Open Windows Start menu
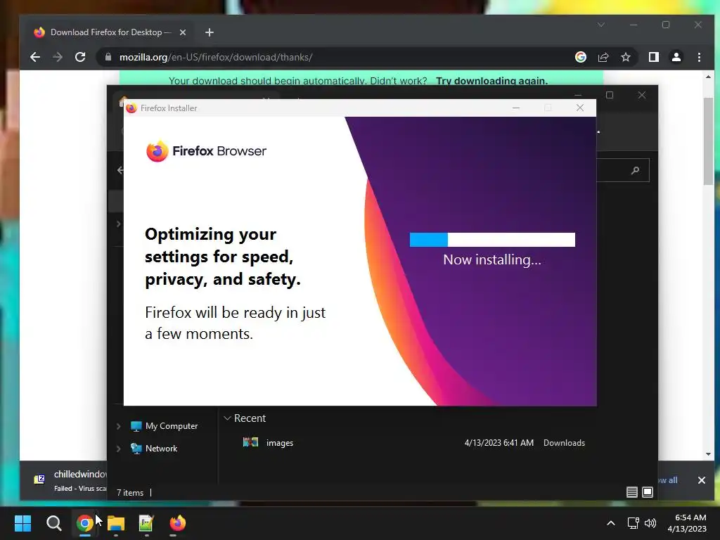Screen dimensions: 720x540 (x=22, y=523)
